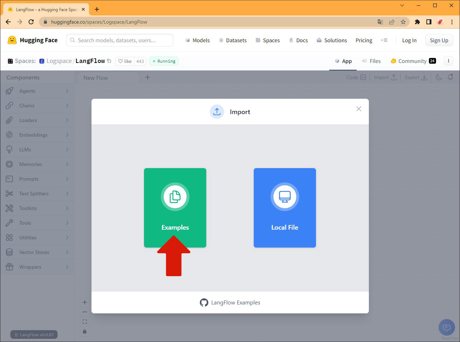Click the Text Splitters scissors icon
The height and width of the screenshot is (342, 460).
9,194
